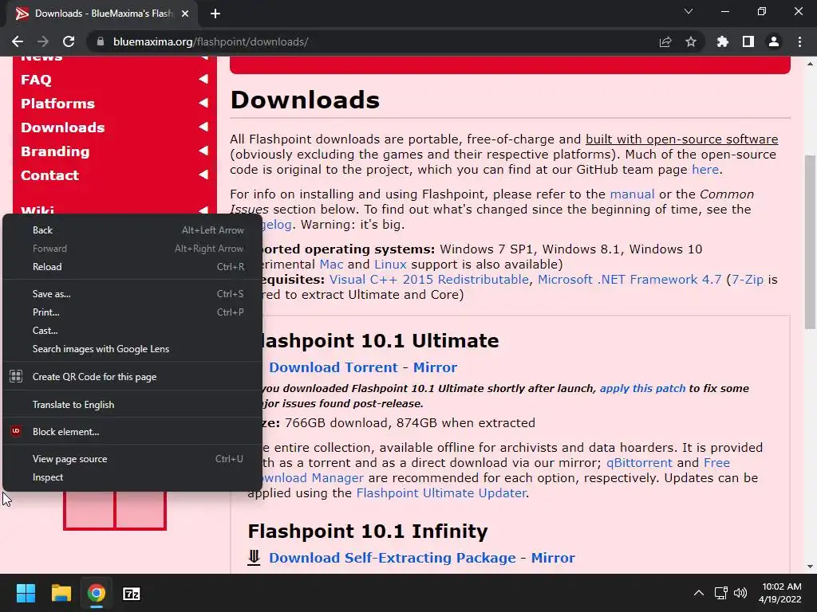This screenshot has height=612, width=817.
Task: Open the 'manual' link
Action: [632, 194]
